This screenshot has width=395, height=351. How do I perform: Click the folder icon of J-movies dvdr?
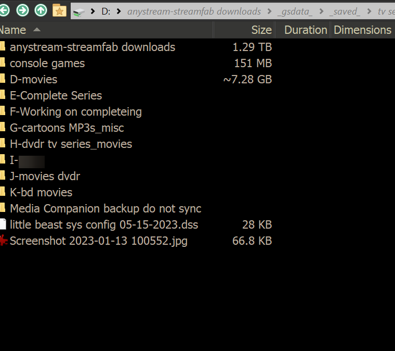3,176
